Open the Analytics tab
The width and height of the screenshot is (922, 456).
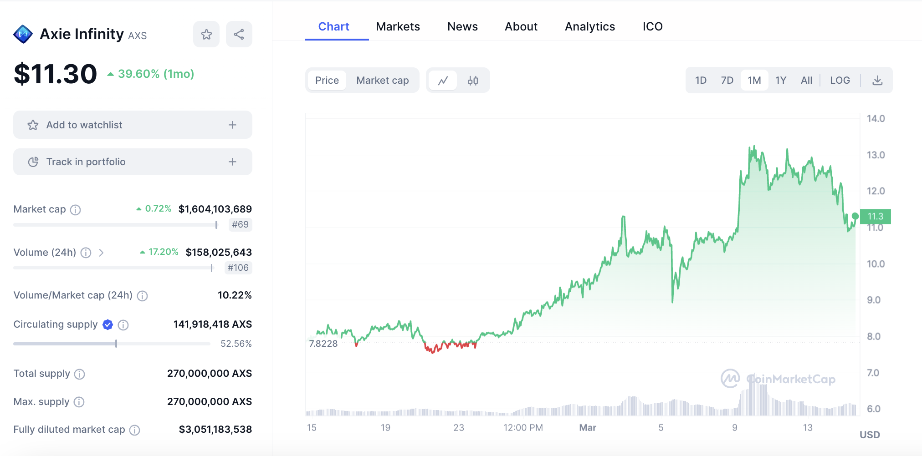[x=589, y=27]
